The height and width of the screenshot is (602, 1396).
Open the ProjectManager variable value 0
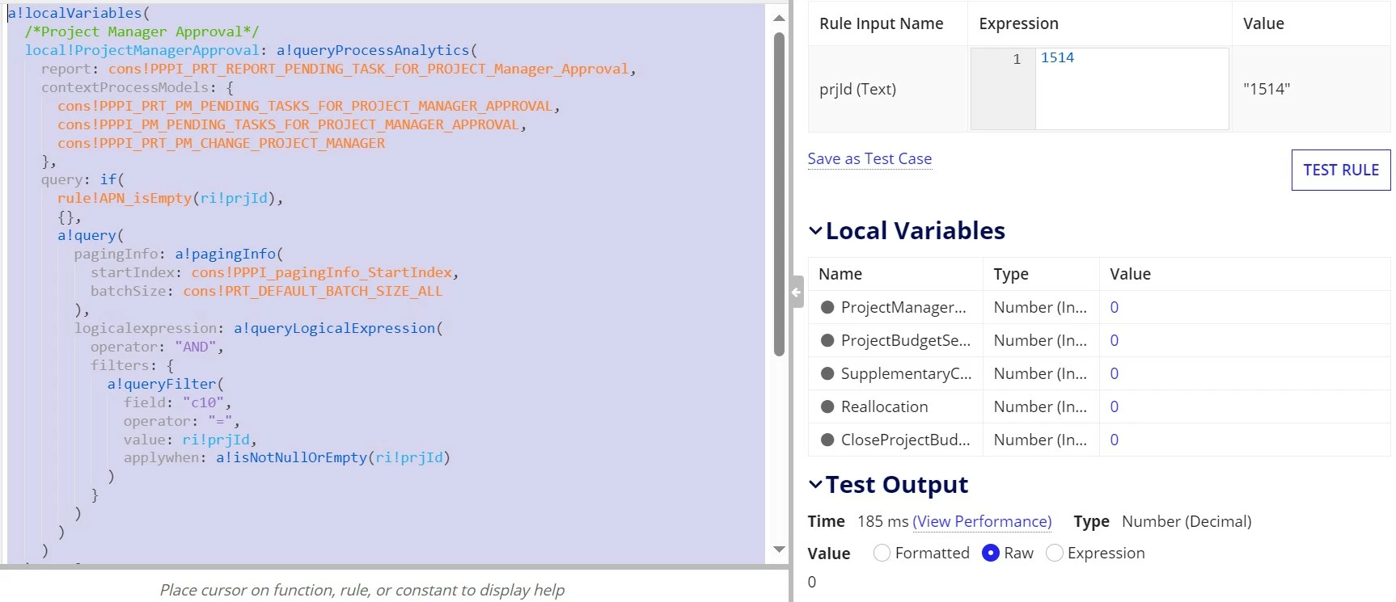(1115, 307)
